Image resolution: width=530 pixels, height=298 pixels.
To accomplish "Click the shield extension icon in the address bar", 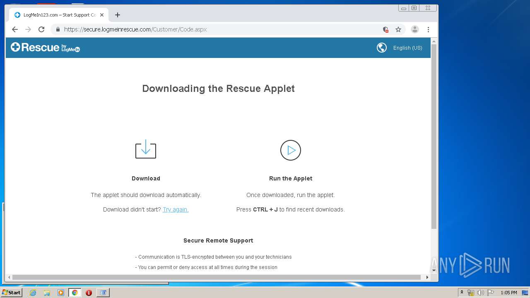I will 385,29.
